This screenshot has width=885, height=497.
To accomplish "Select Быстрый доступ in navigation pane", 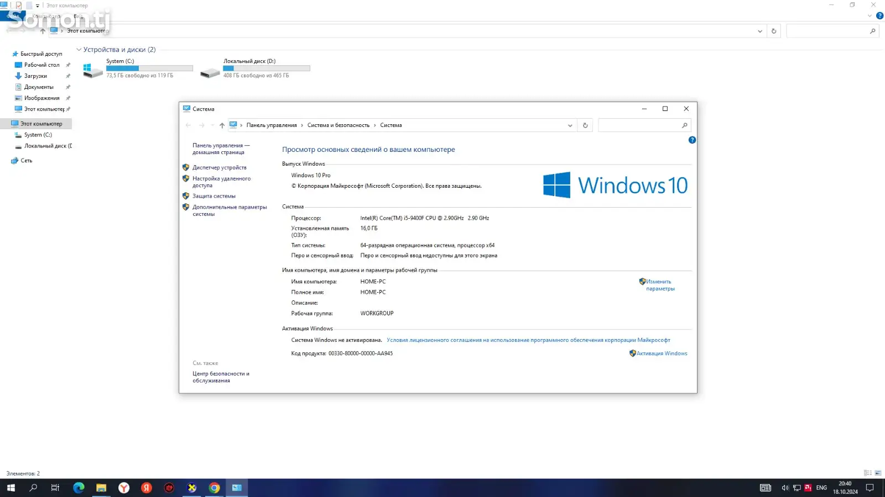I will click(41, 54).
